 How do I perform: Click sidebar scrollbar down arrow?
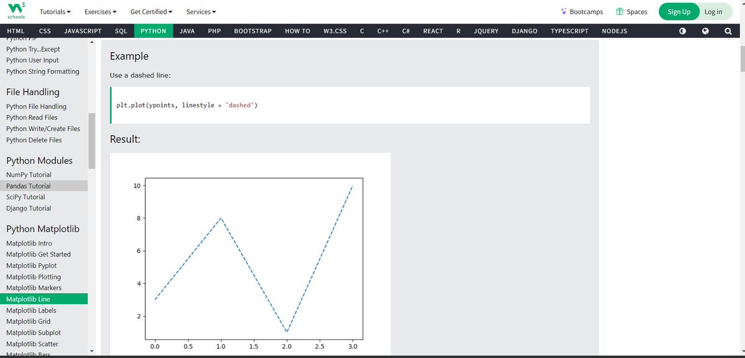[x=92, y=351]
